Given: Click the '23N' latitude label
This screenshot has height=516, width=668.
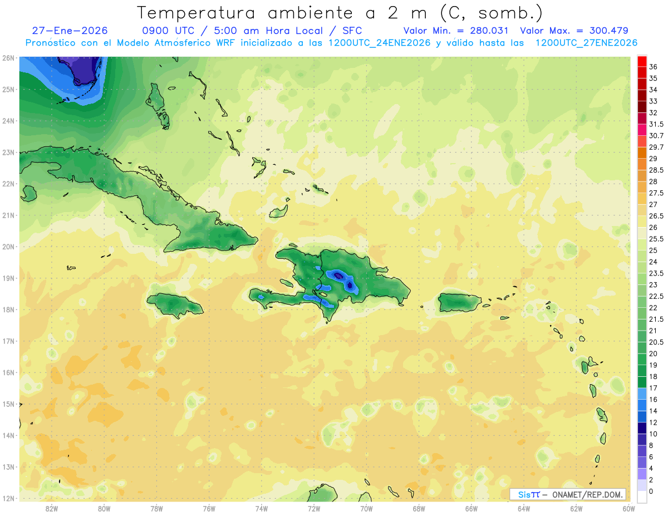Looking at the screenshot, I should (8, 152).
